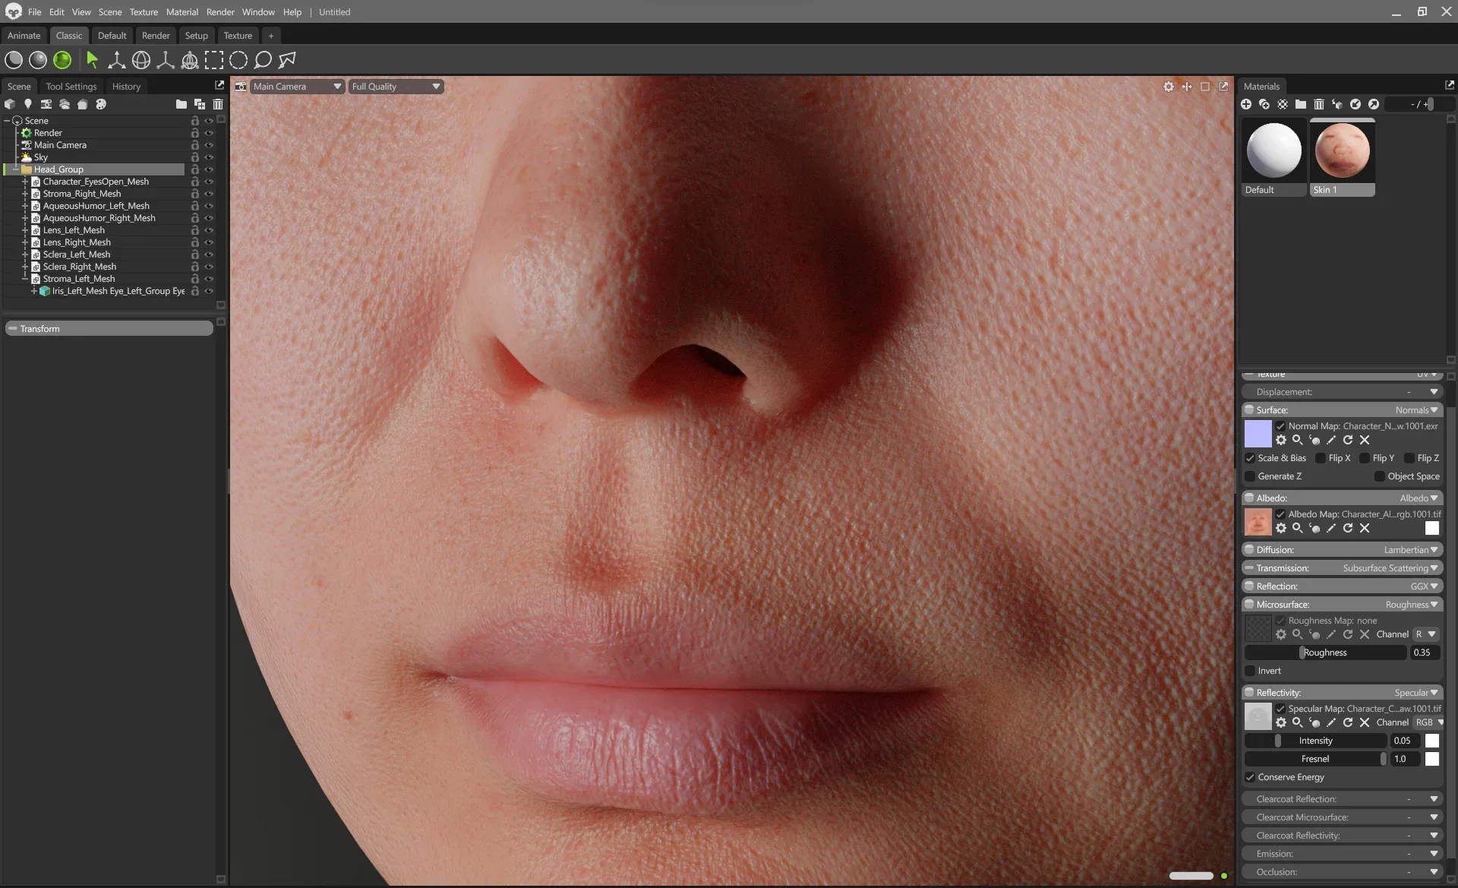Select the Translate tool in the toolbar
This screenshot has width=1458, height=888.
pos(116,60)
